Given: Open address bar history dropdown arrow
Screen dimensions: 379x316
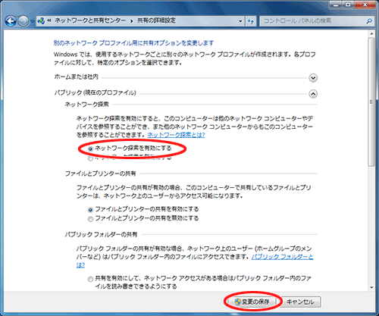Looking at the screenshot, I should [x=240, y=21].
